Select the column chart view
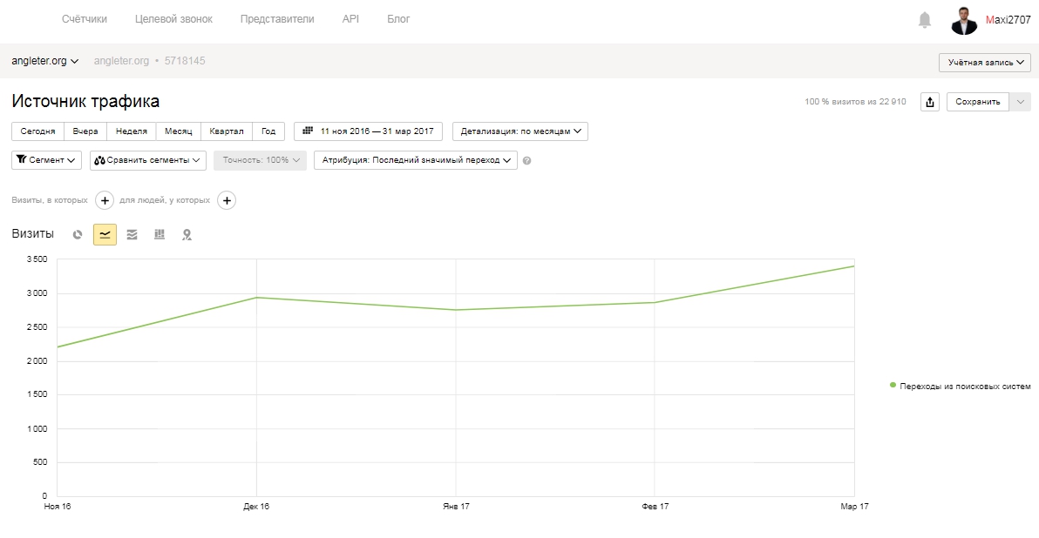Viewport: 1039px width, 538px height. click(x=159, y=234)
